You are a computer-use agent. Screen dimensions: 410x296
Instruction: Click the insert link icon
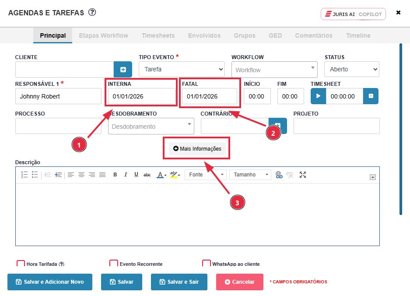click(279, 175)
